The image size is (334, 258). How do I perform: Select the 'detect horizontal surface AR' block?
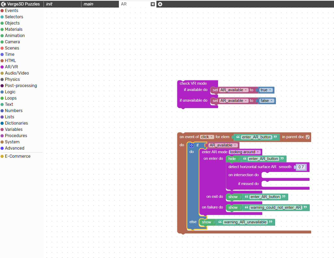coord(252,167)
